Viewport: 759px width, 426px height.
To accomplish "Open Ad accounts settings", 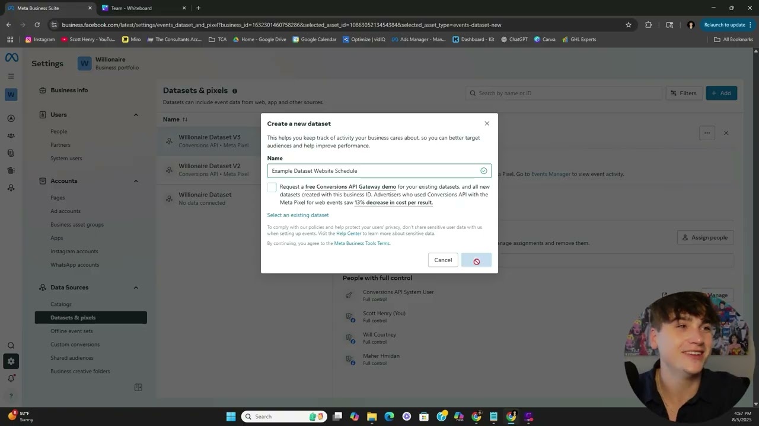I will [65, 211].
